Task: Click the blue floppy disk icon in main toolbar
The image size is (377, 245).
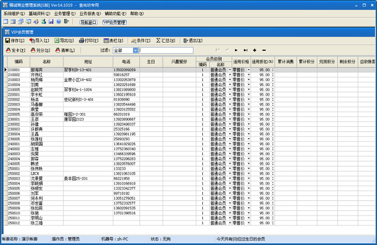Action: point(51,21)
